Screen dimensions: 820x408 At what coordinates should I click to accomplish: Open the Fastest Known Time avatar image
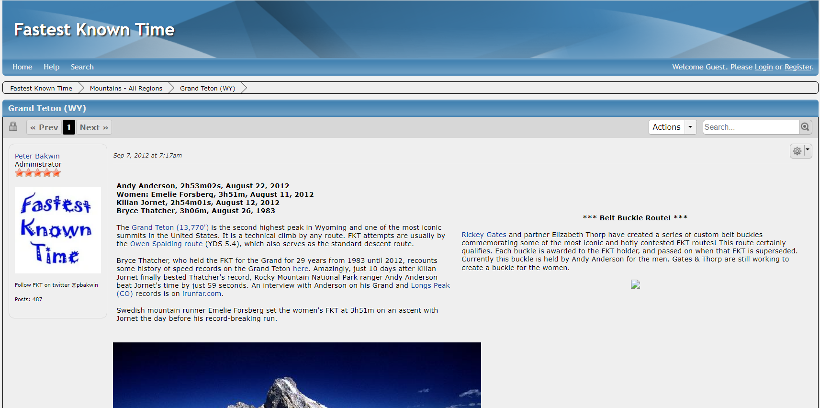[58, 230]
